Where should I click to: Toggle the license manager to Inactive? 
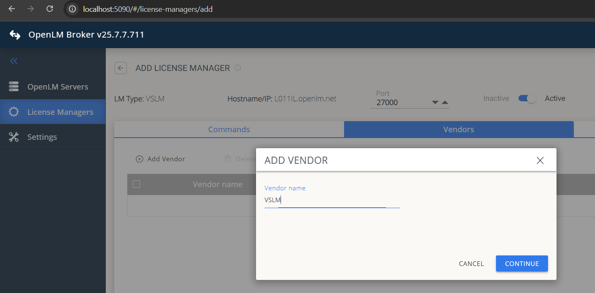point(527,98)
